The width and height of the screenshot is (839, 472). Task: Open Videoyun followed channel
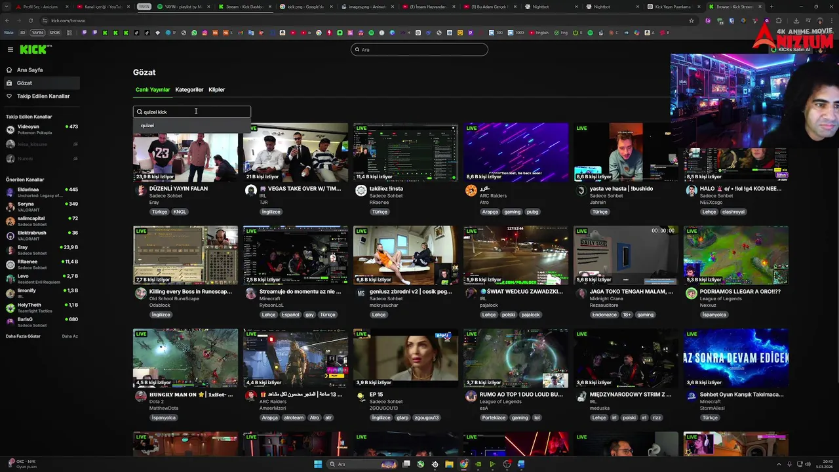tap(42, 129)
